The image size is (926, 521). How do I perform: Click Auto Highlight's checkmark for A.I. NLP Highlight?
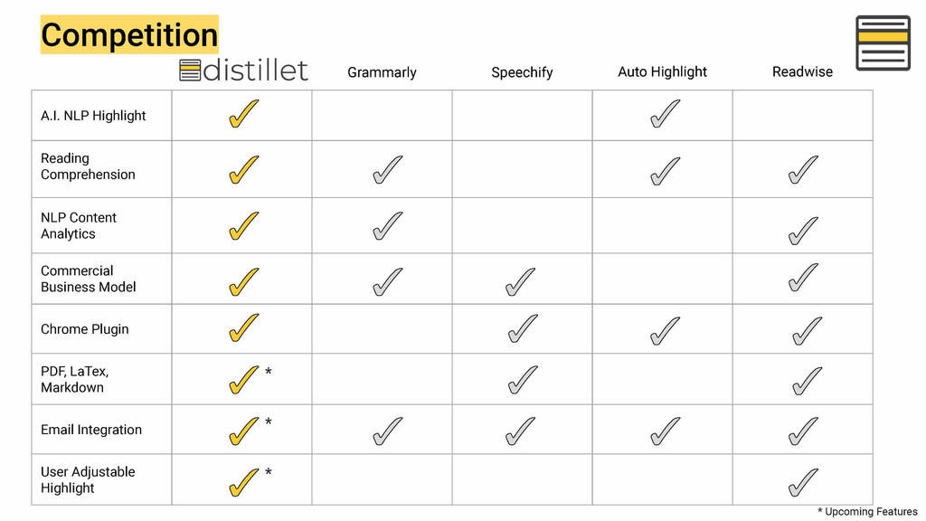664,115
